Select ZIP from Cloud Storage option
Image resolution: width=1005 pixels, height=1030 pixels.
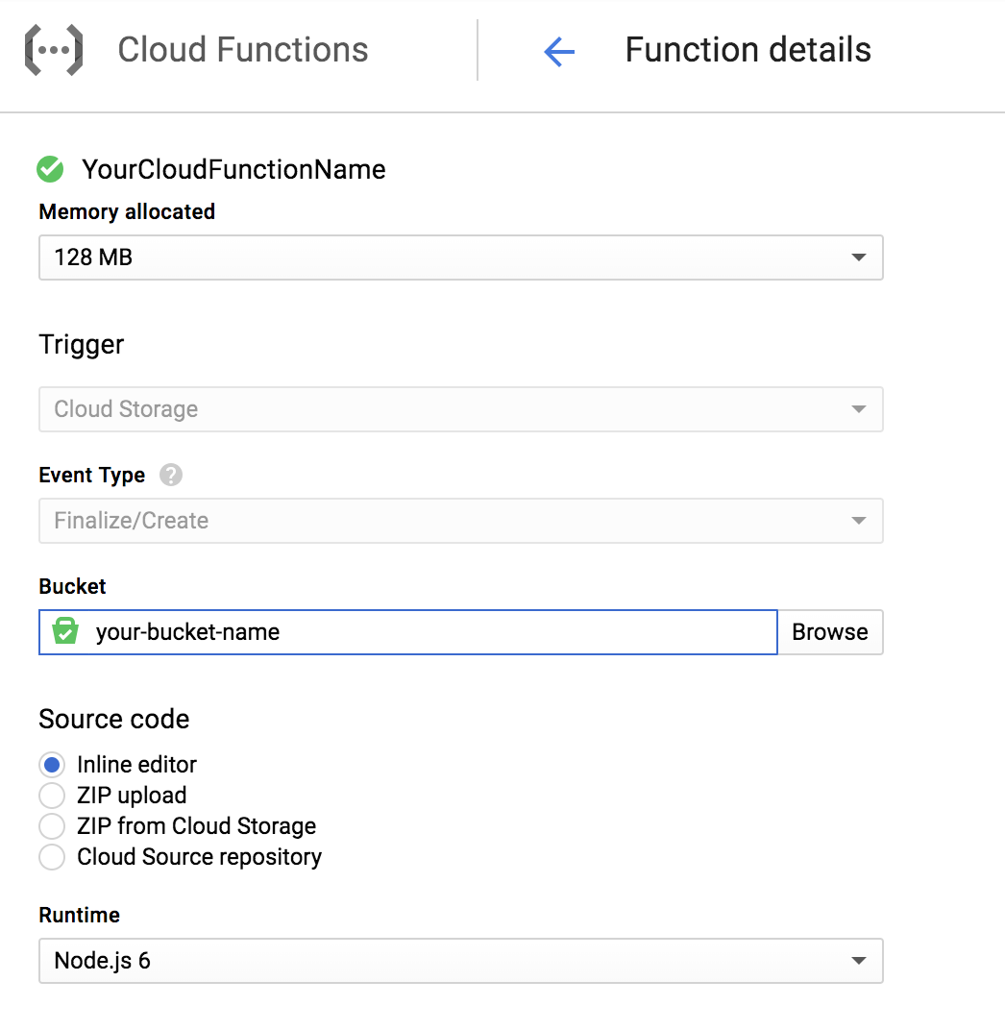52,826
